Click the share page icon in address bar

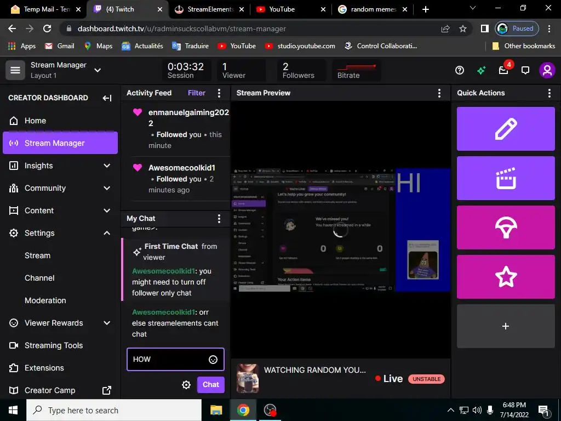pyautogui.click(x=445, y=29)
